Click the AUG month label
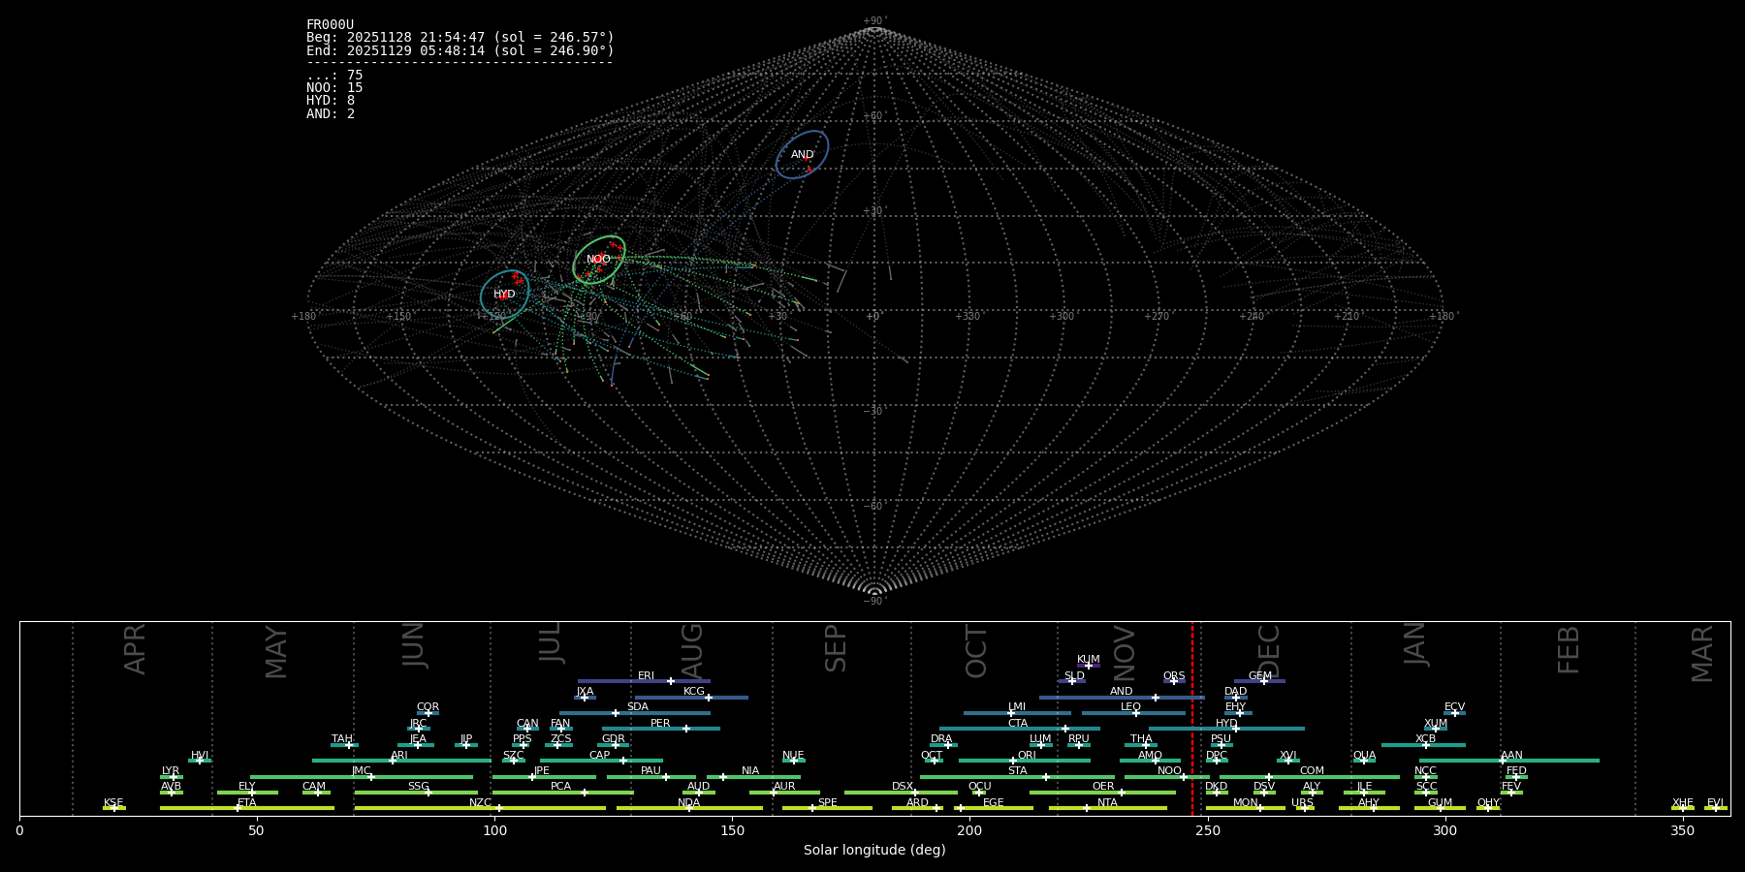 691,651
